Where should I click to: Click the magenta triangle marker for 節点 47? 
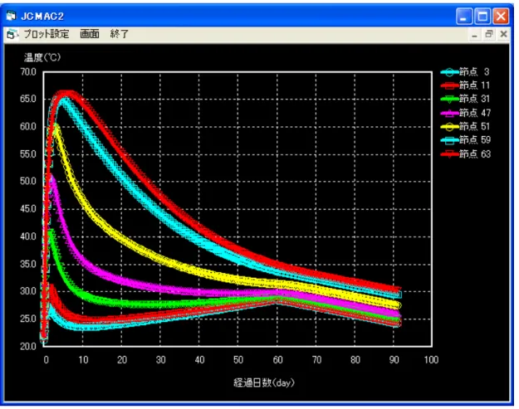[x=449, y=113]
